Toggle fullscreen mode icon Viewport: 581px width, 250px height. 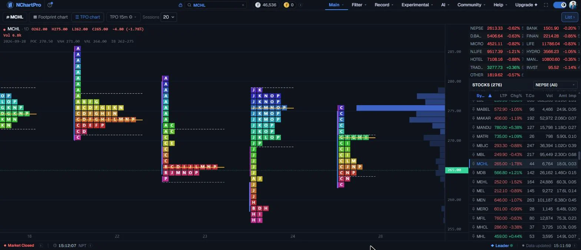[546, 5]
